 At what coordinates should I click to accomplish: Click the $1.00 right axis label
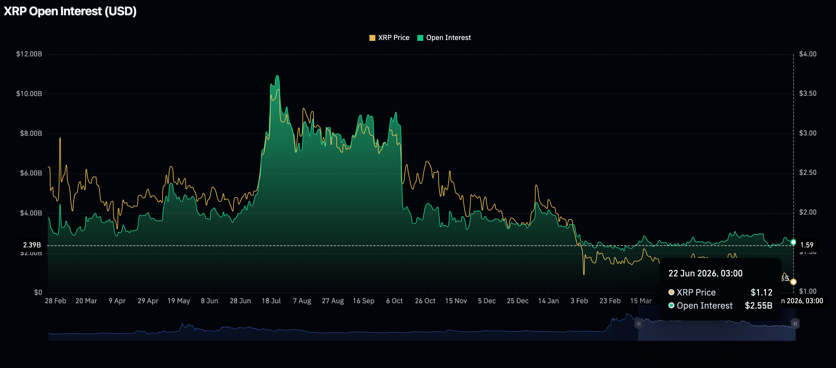click(808, 291)
